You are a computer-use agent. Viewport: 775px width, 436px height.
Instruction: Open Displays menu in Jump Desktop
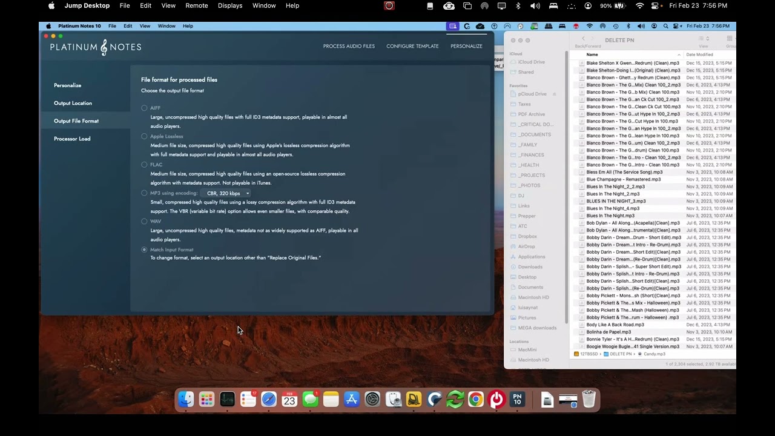coord(230,5)
